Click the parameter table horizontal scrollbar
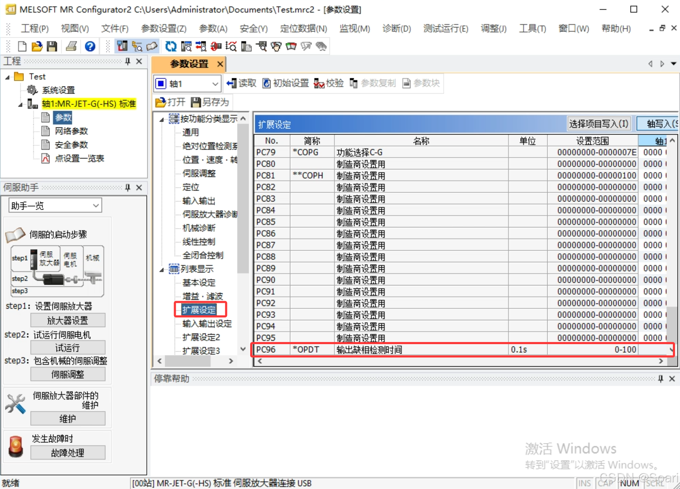 [460, 361]
